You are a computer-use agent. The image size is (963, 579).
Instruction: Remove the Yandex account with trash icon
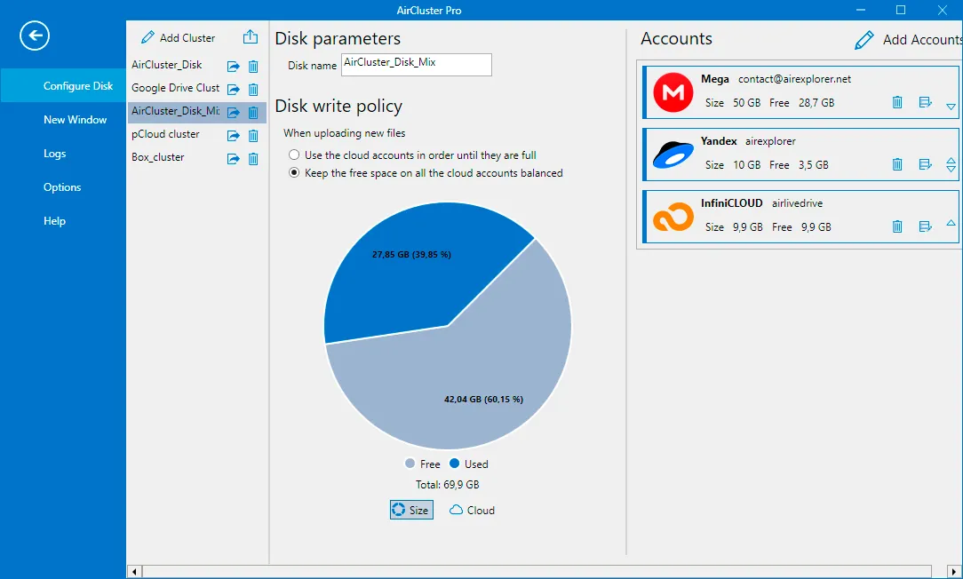[x=897, y=164]
